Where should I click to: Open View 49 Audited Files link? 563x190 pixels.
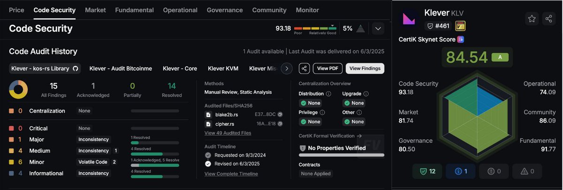point(228,133)
